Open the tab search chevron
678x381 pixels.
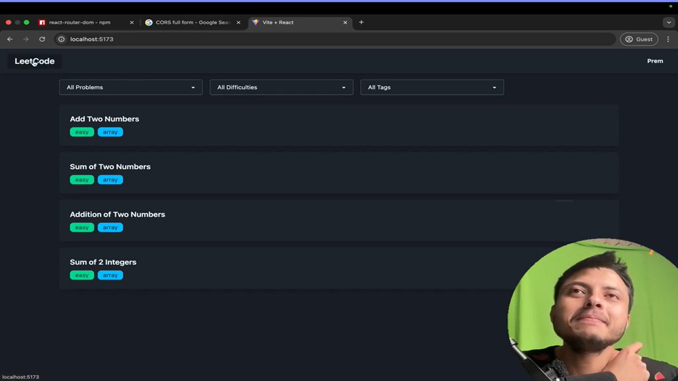670,23
